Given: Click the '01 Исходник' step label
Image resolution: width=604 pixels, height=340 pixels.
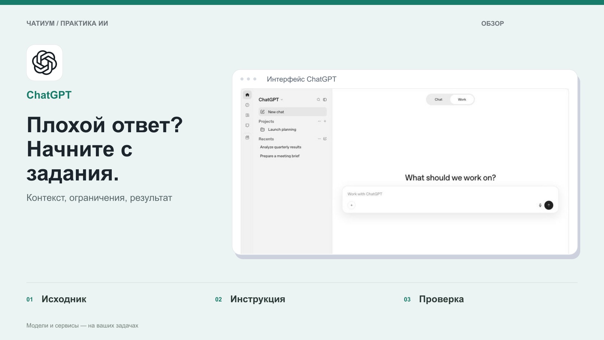Looking at the screenshot, I should click(x=57, y=299).
